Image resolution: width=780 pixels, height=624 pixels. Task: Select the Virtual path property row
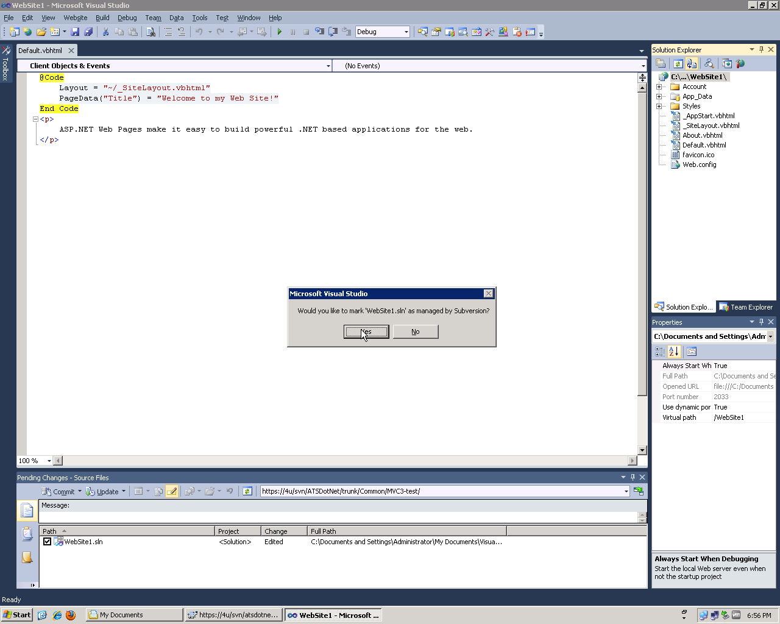(x=714, y=417)
